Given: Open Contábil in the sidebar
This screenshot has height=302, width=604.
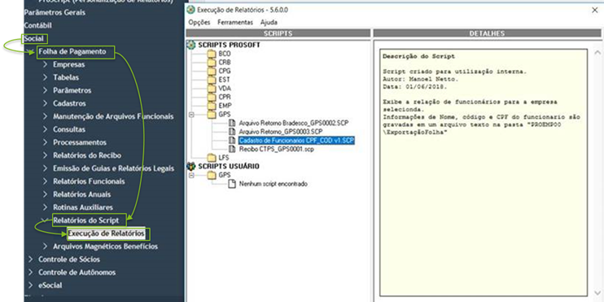Looking at the screenshot, I should pos(37,25).
